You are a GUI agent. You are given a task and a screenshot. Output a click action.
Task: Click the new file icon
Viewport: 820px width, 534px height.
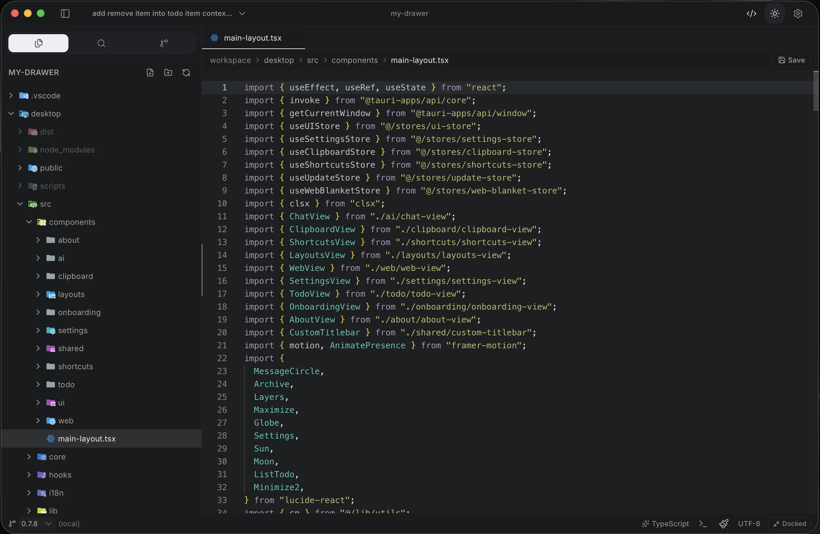tap(150, 73)
